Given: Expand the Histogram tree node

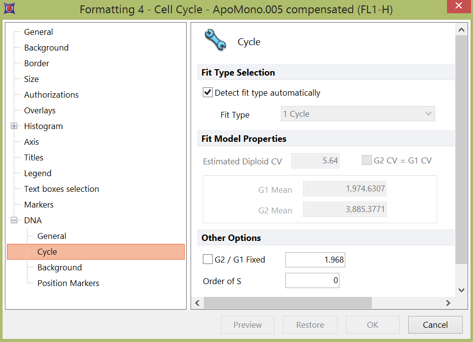Looking at the screenshot, I should point(14,126).
